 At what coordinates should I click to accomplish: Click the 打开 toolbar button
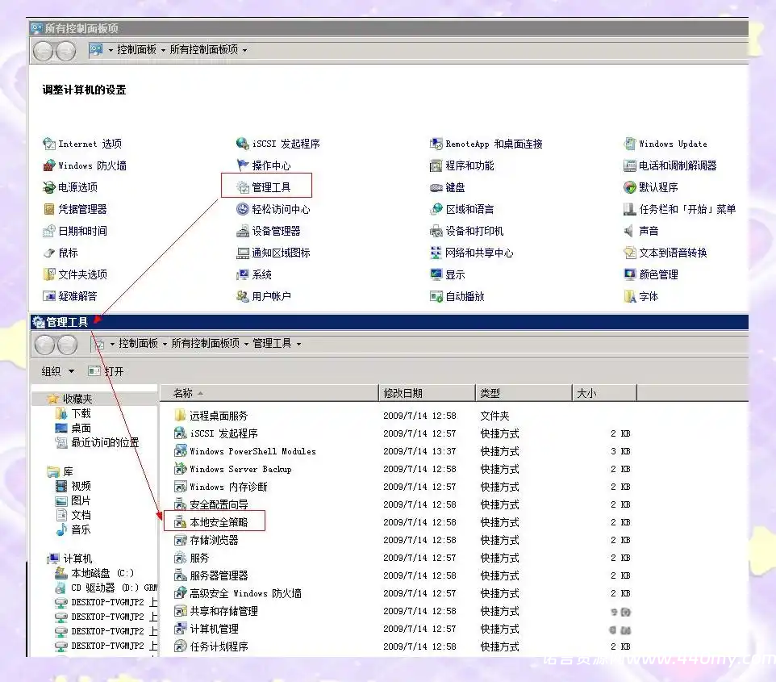pos(106,371)
